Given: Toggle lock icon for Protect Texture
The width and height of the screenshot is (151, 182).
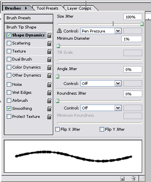Looking at the screenshot, I should [49, 117].
